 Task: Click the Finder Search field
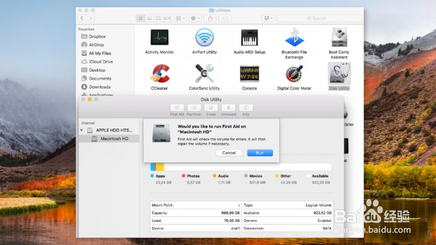coord(320,18)
